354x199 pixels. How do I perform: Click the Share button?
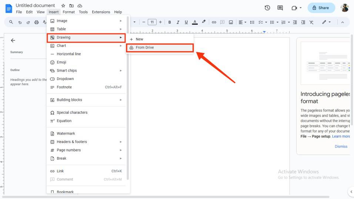[x=321, y=8]
